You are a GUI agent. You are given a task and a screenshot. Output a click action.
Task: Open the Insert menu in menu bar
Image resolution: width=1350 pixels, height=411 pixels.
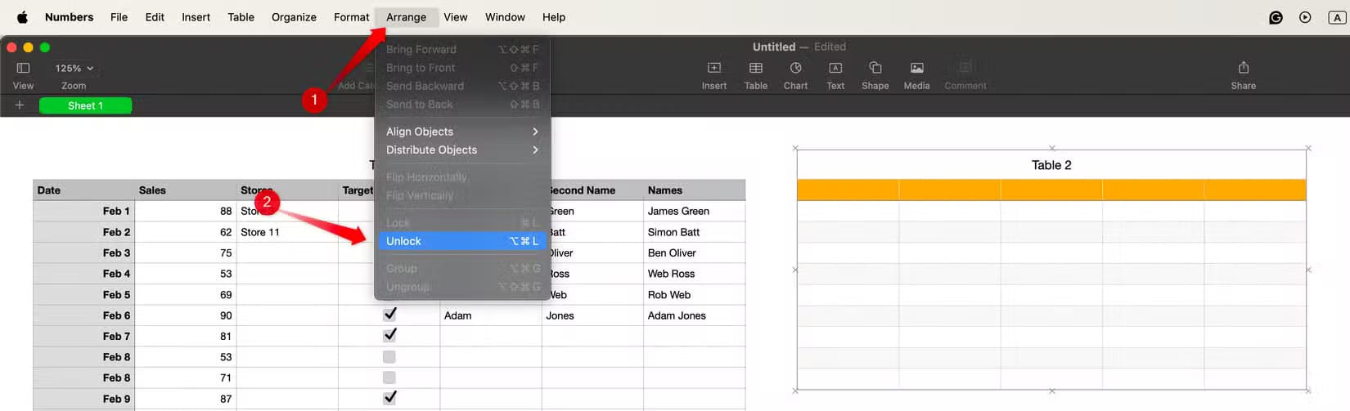tap(196, 17)
